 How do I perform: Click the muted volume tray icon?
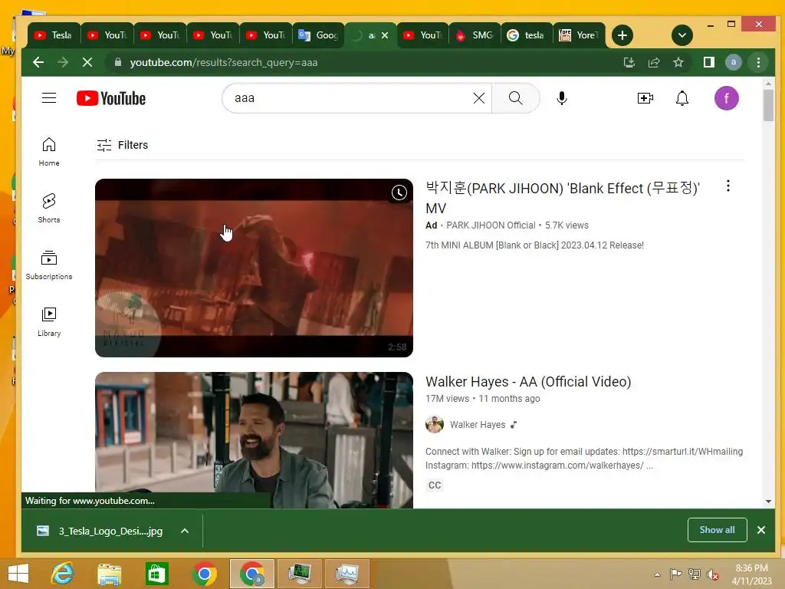click(712, 574)
